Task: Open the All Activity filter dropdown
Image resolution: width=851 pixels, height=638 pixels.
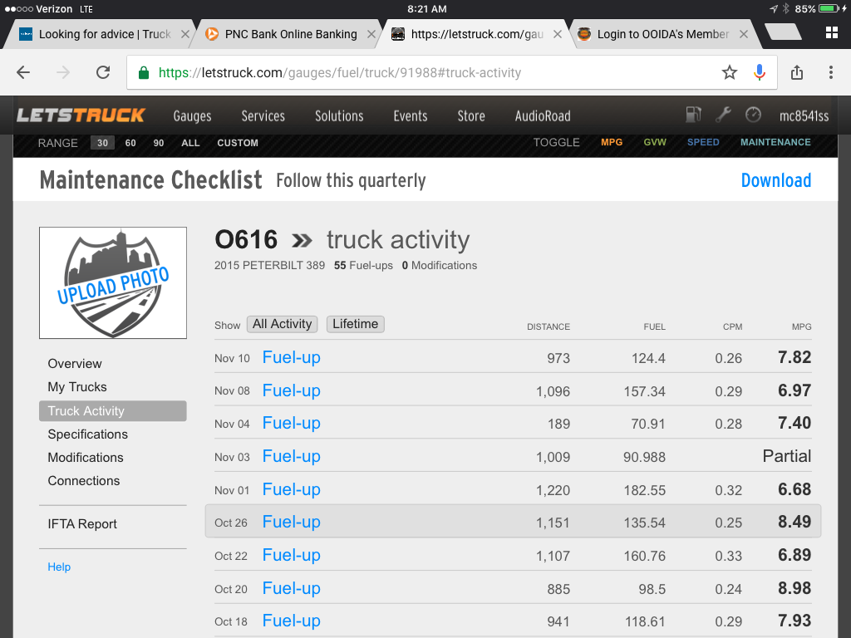Action: pos(283,324)
